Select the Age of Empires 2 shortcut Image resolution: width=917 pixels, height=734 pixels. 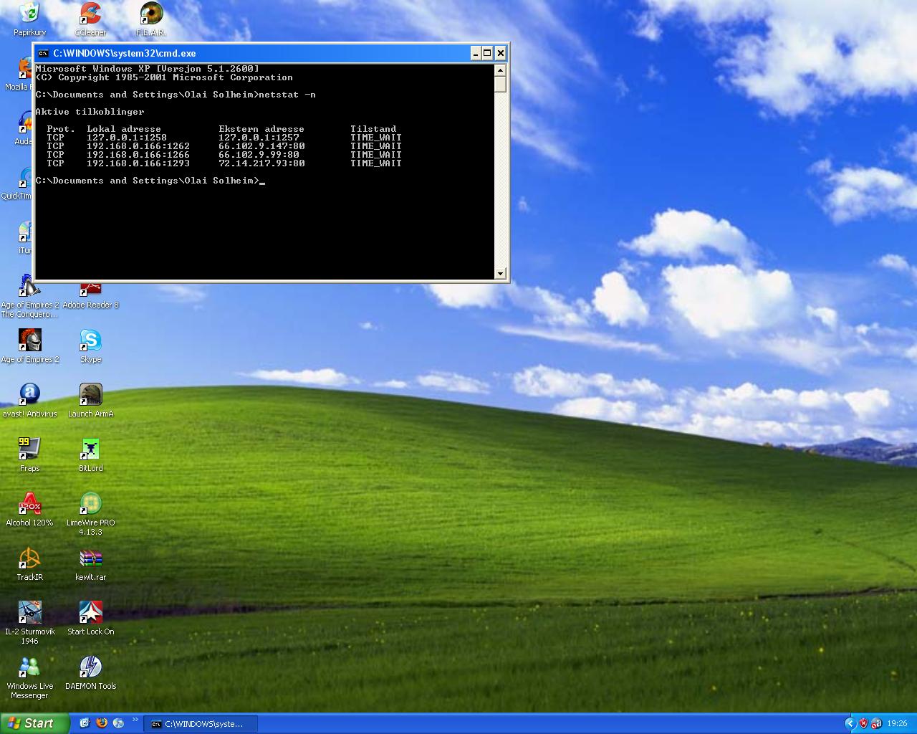point(30,345)
